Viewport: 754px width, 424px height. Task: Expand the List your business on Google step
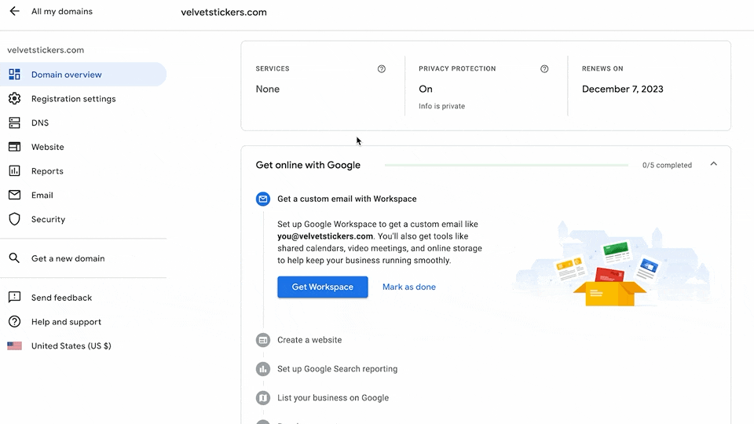(333, 398)
